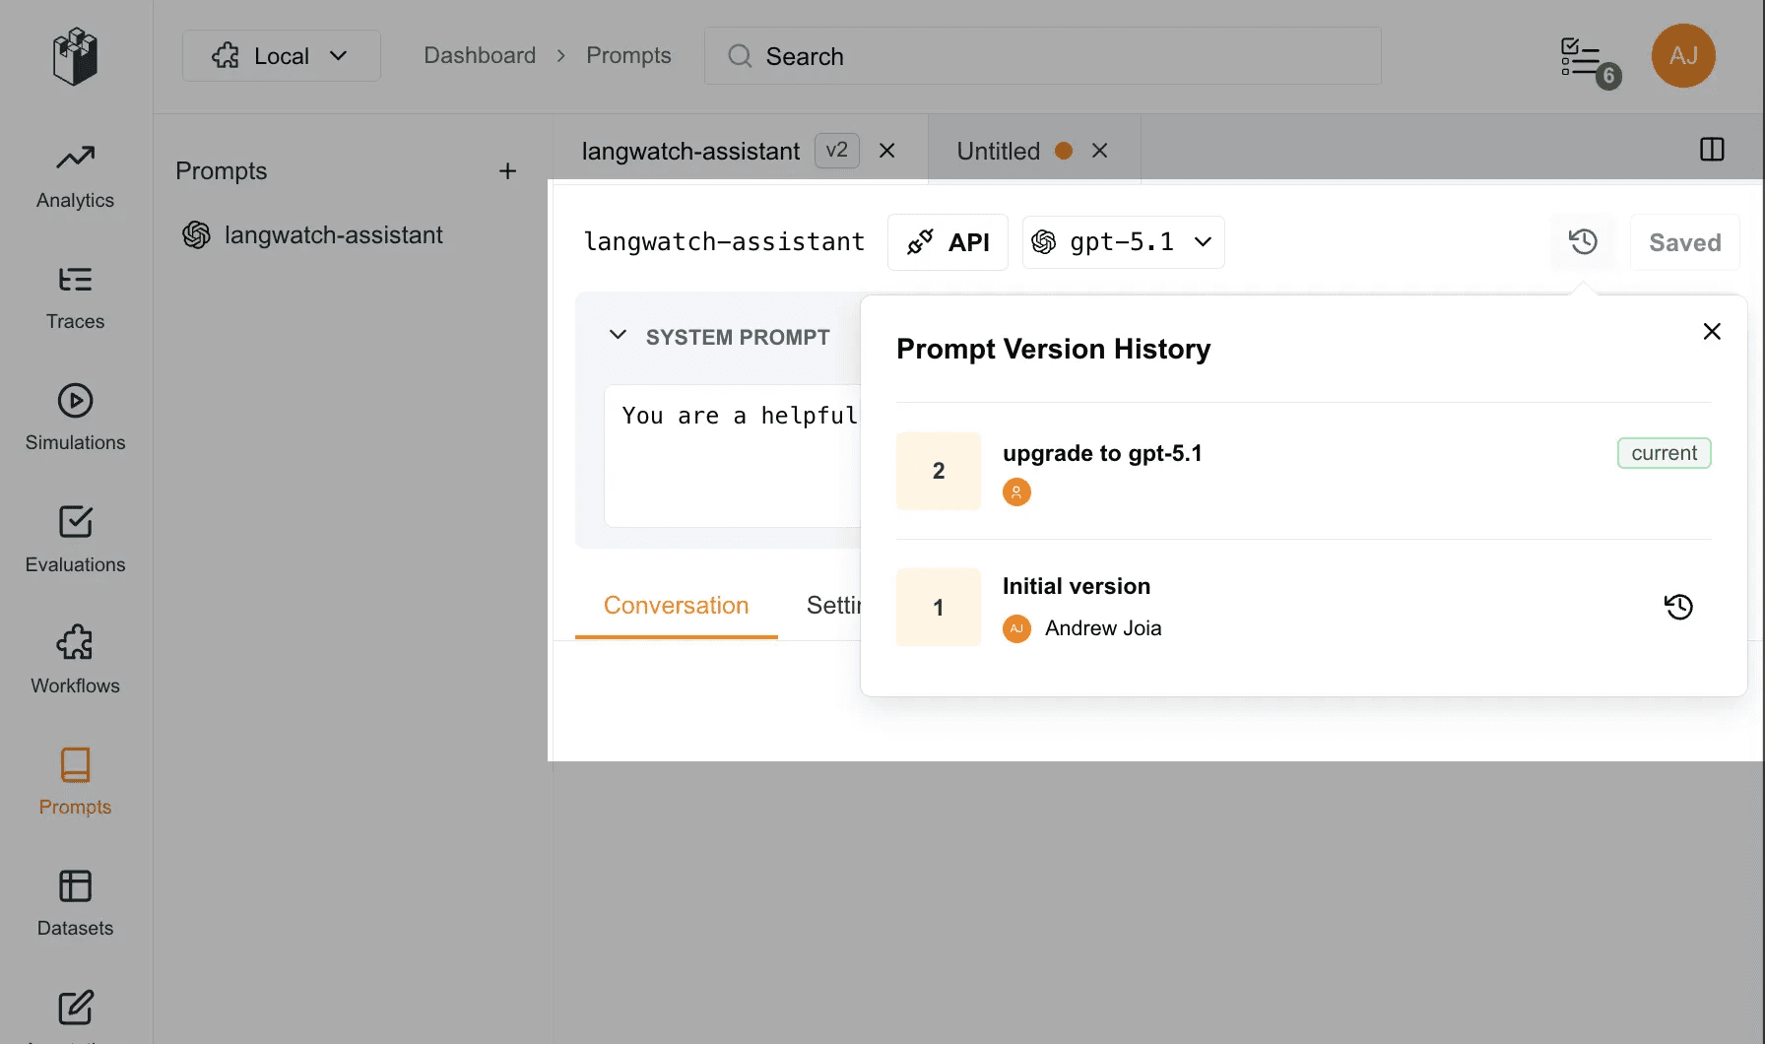This screenshot has width=1765, height=1044.
Task: Restore version 1 with the history icon
Action: click(x=1678, y=607)
